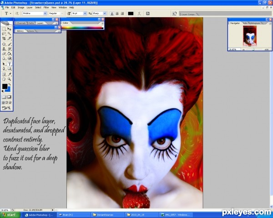Select the History Brush tool
273x218 pixels.
tap(10, 49)
